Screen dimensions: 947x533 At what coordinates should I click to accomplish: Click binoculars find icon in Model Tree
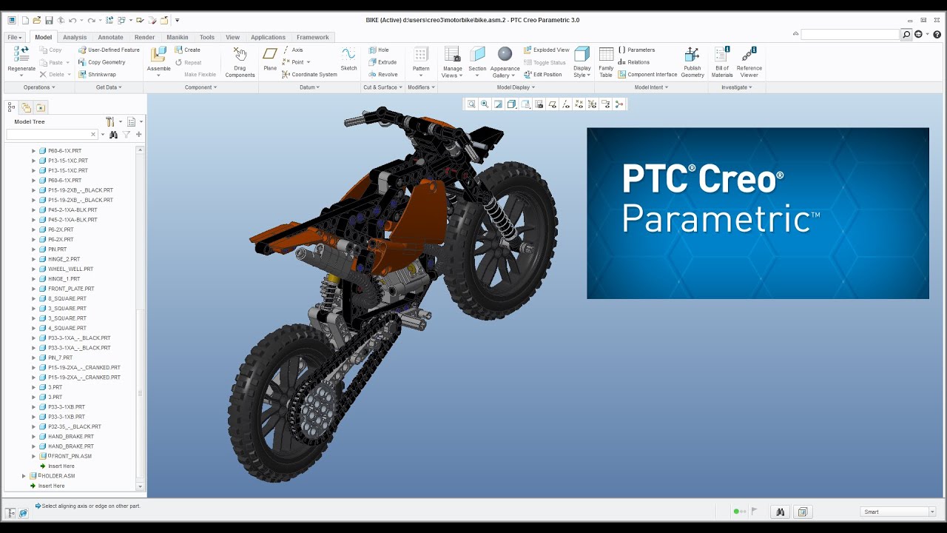(113, 135)
